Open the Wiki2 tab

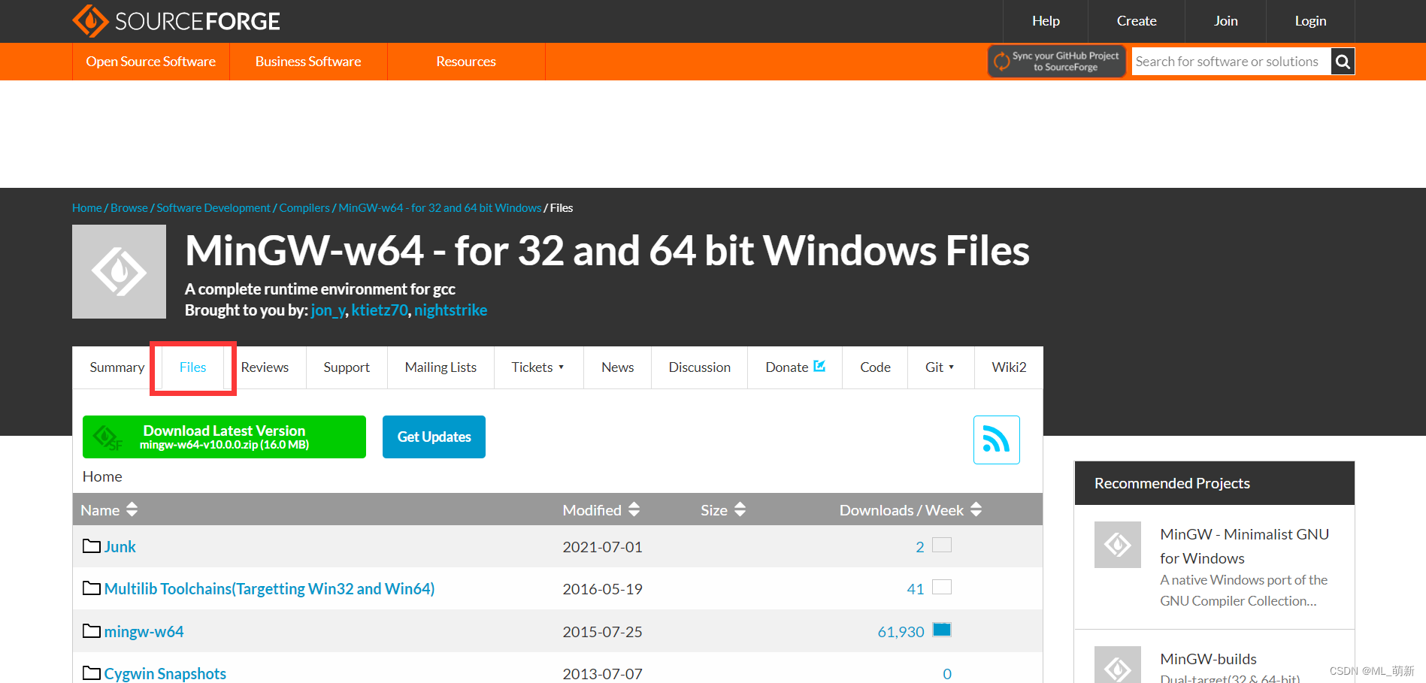(1009, 367)
